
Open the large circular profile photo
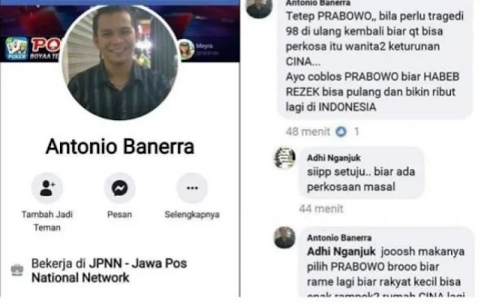click(x=120, y=63)
